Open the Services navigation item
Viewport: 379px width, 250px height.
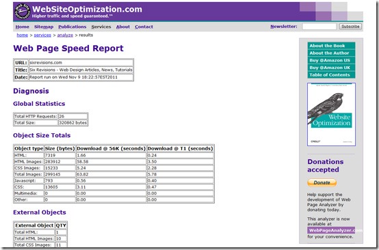coord(101,27)
